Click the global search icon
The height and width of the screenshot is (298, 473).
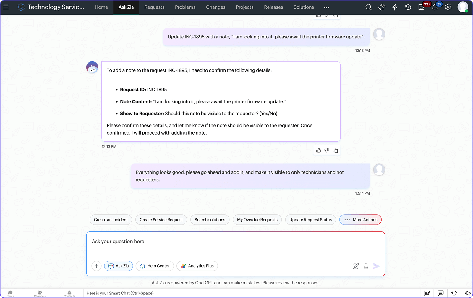coord(368,7)
